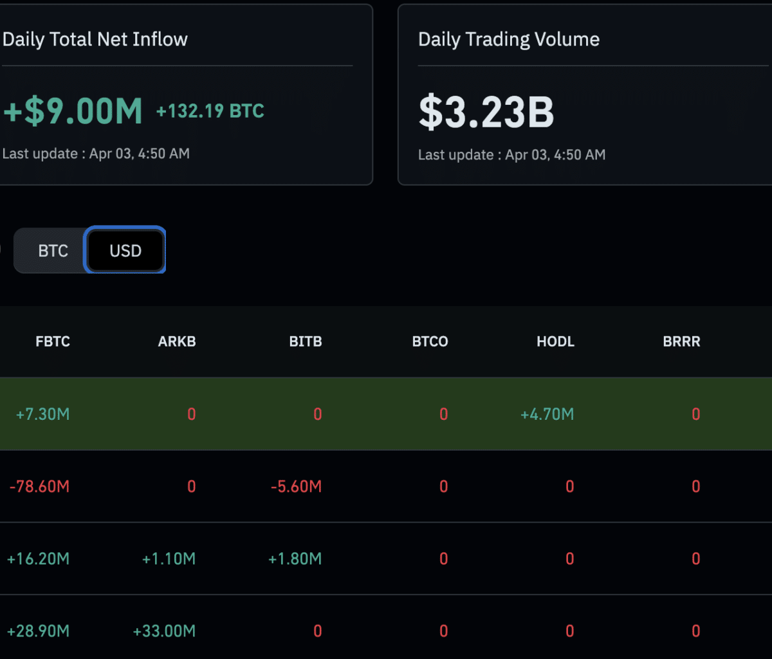Select the BITB column header
This screenshot has height=659, width=772.
tap(306, 341)
